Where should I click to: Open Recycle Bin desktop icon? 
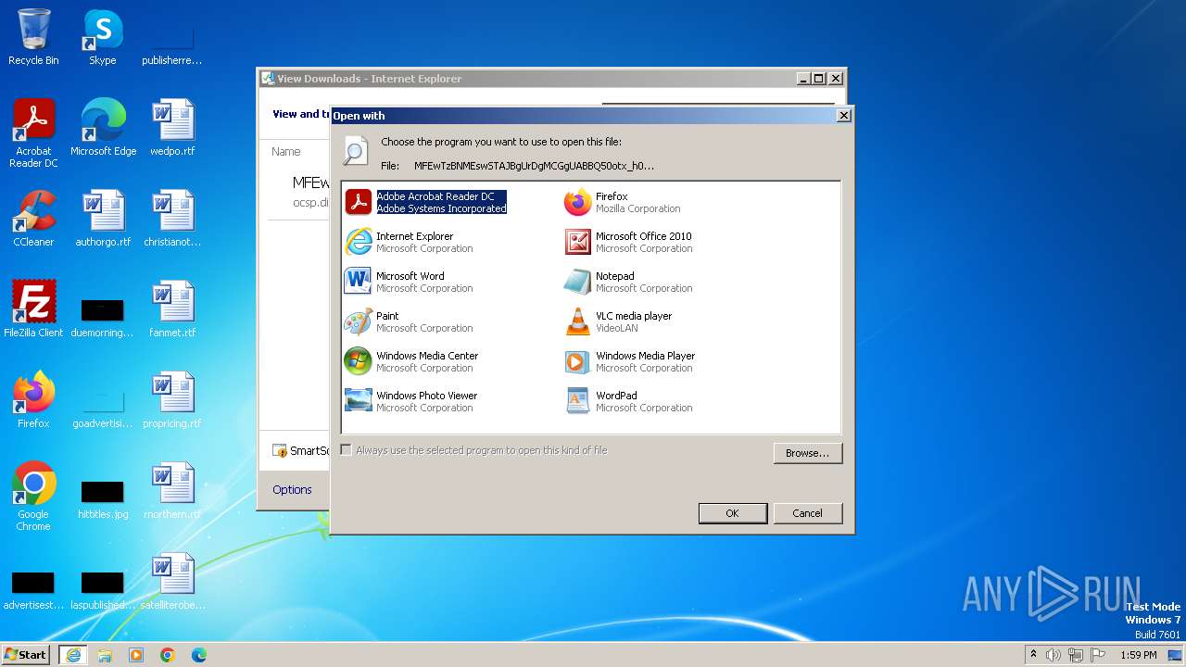click(33, 37)
